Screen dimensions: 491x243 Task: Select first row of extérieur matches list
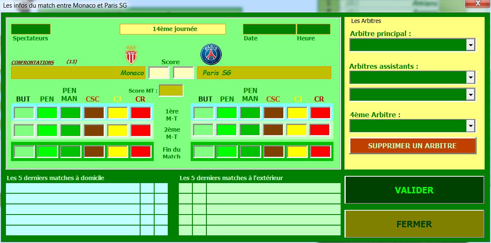[x=260, y=188]
